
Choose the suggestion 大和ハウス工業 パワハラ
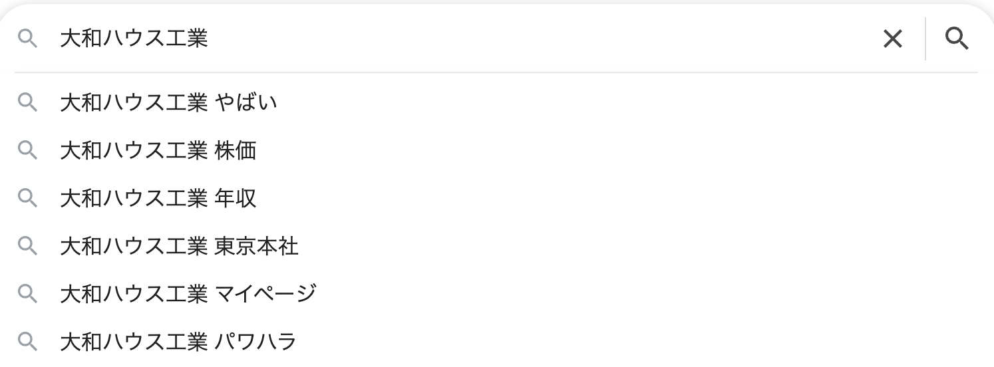[x=178, y=342]
